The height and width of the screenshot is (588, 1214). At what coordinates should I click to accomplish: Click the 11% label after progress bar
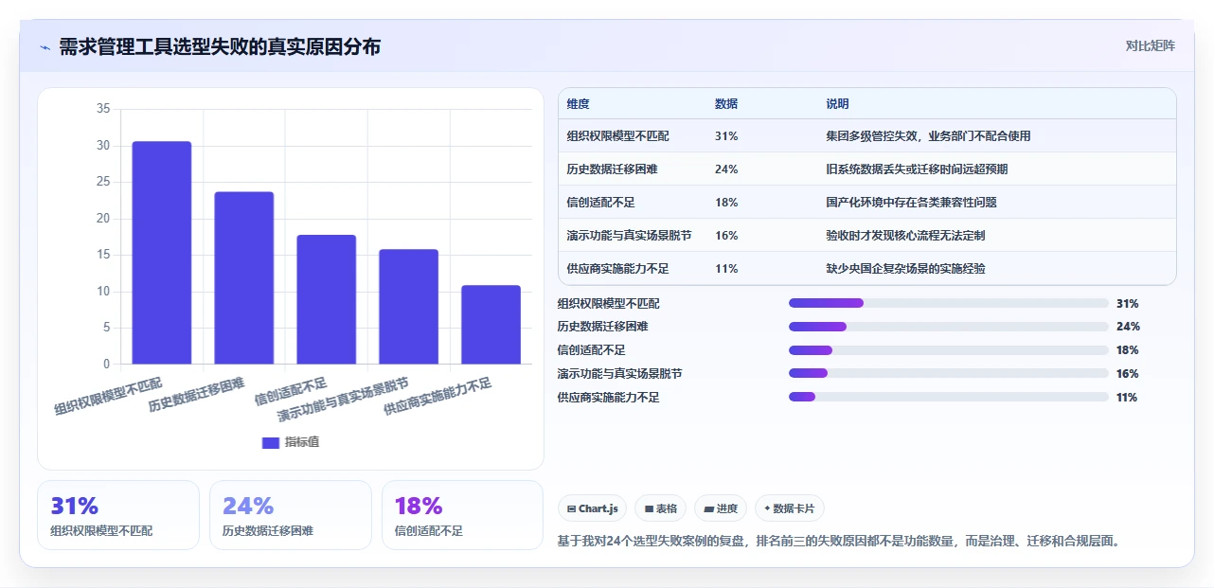(1127, 398)
